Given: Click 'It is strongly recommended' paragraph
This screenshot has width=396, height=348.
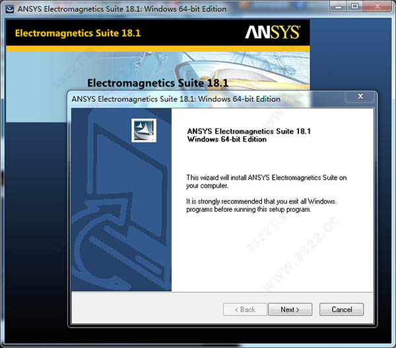Looking at the screenshot, I should click(261, 205).
